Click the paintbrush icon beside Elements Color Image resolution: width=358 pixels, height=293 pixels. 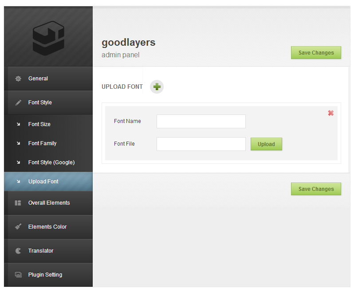(18, 227)
